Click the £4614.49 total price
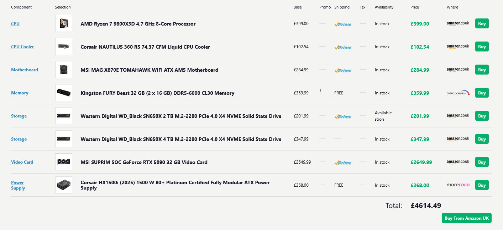Image resolution: width=503 pixels, height=230 pixels. point(426,206)
